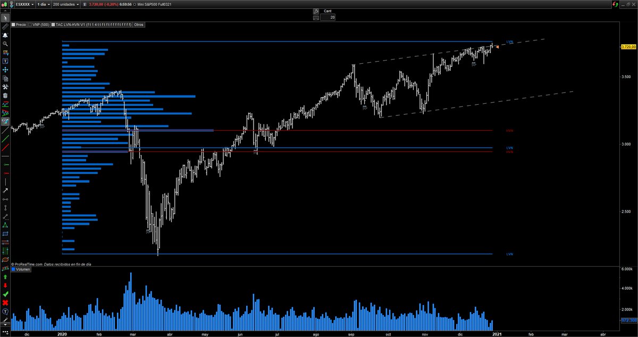Select the blue chart-copy tool icon

coord(5,52)
